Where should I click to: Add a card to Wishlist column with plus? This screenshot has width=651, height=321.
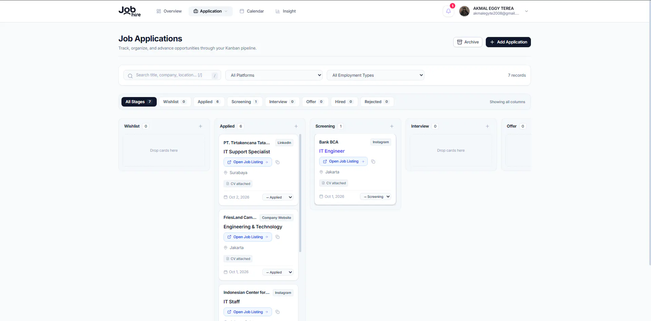[x=200, y=126]
